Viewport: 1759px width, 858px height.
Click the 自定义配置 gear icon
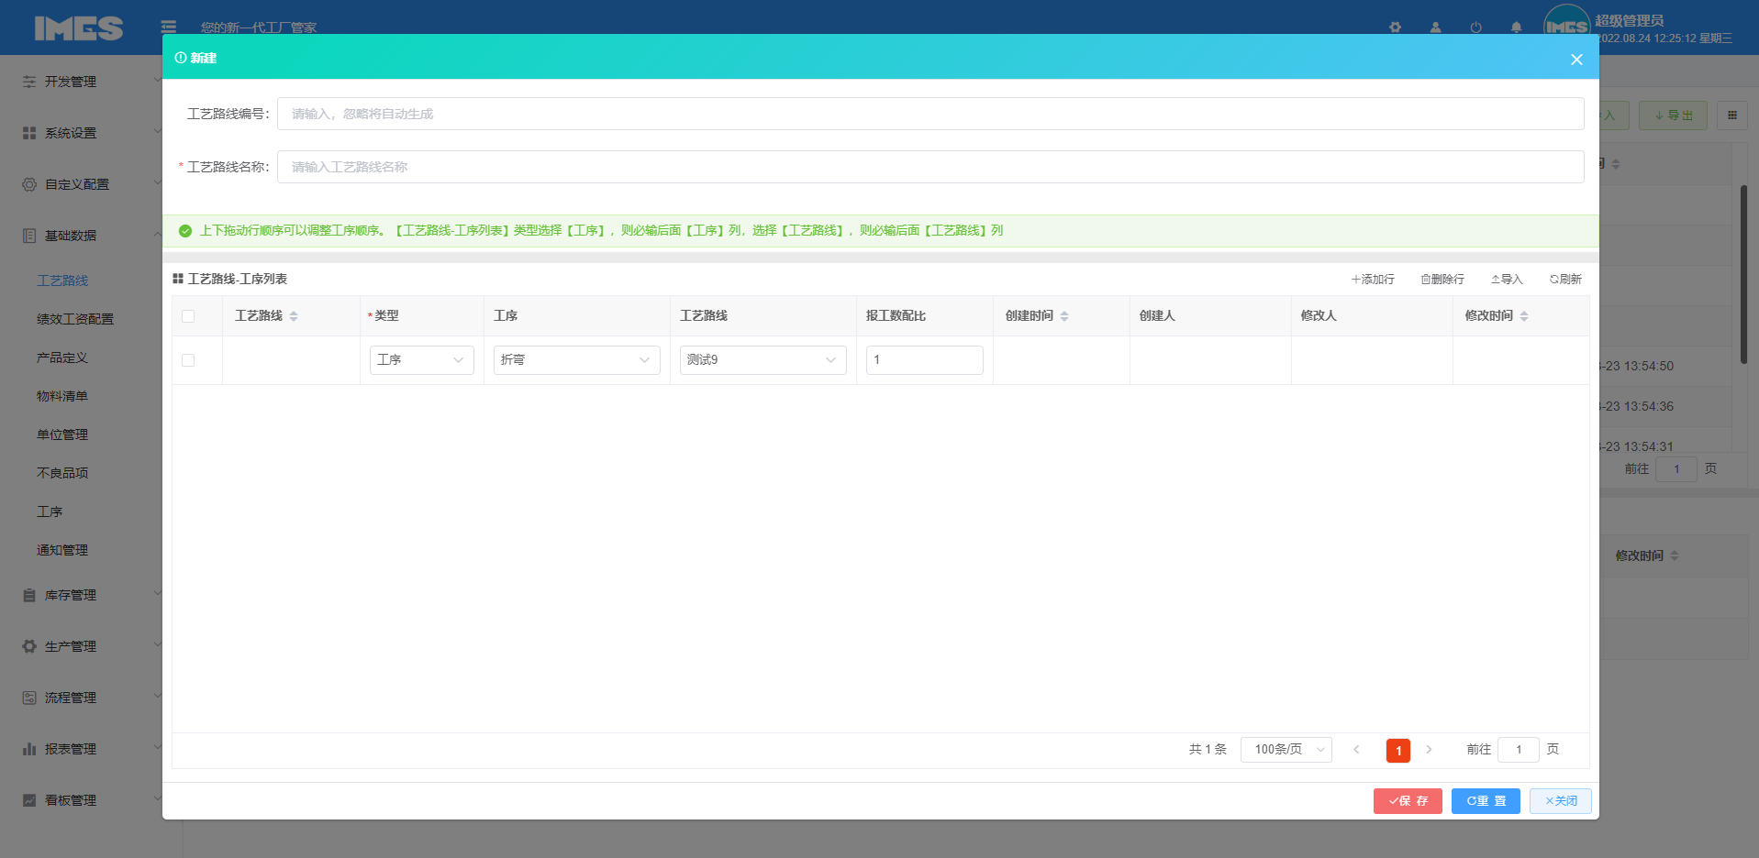[x=29, y=184]
